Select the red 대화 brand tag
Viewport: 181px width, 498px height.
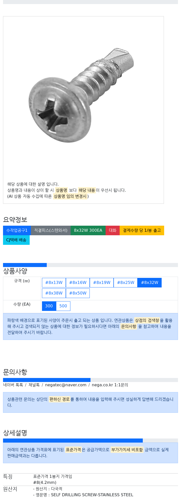pyautogui.click(x=113, y=230)
